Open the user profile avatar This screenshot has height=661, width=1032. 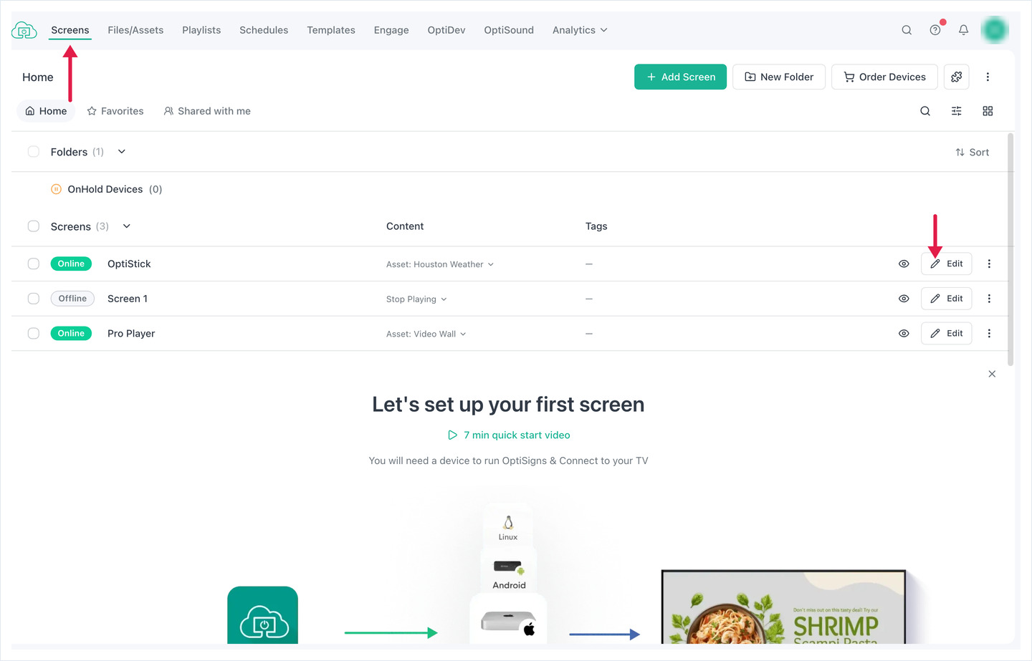[995, 30]
